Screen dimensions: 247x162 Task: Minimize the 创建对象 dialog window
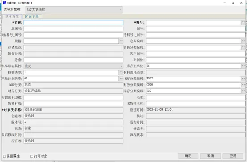[225, 3]
